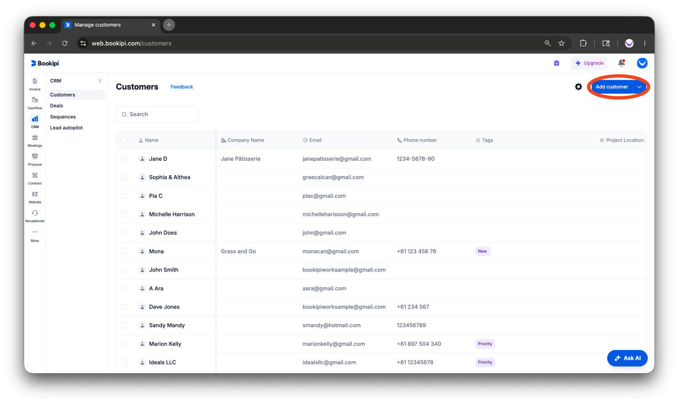Click the Project Location column header
Viewport: 679px width, 405px height.
[622, 140]
